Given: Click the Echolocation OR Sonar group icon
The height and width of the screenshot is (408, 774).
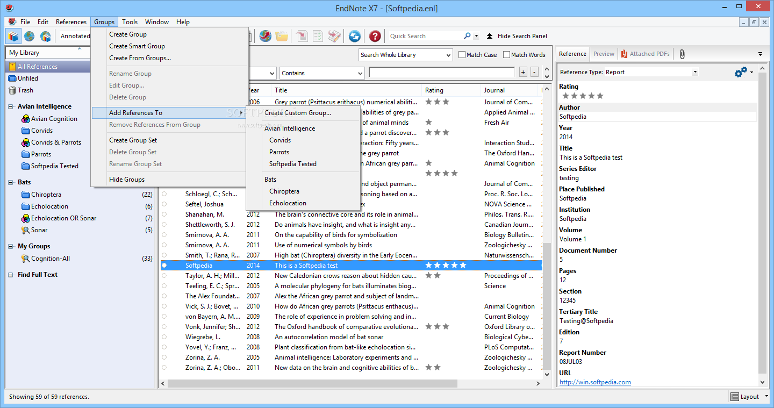Looking at the screenshot, I should pos(26,218).
